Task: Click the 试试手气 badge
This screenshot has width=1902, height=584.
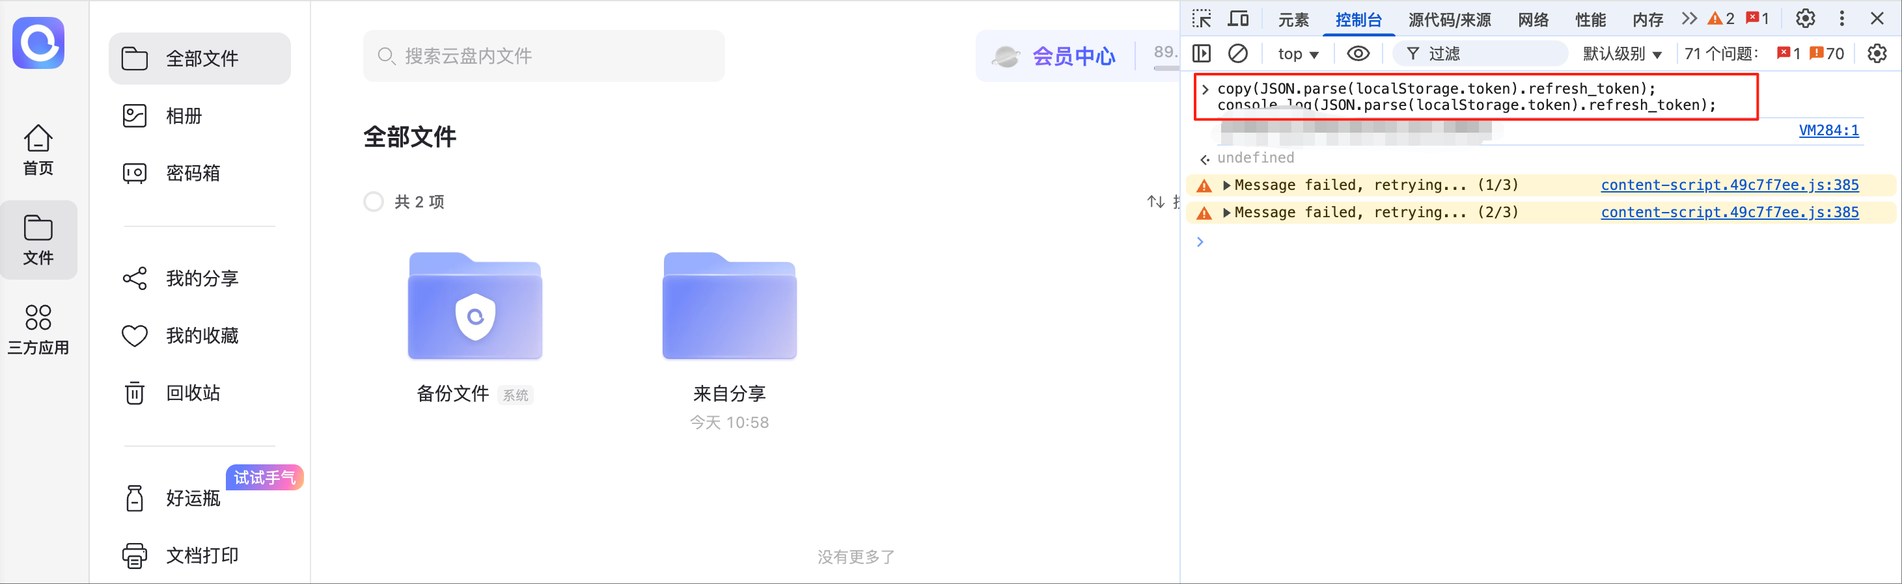Action: [265, 477]
